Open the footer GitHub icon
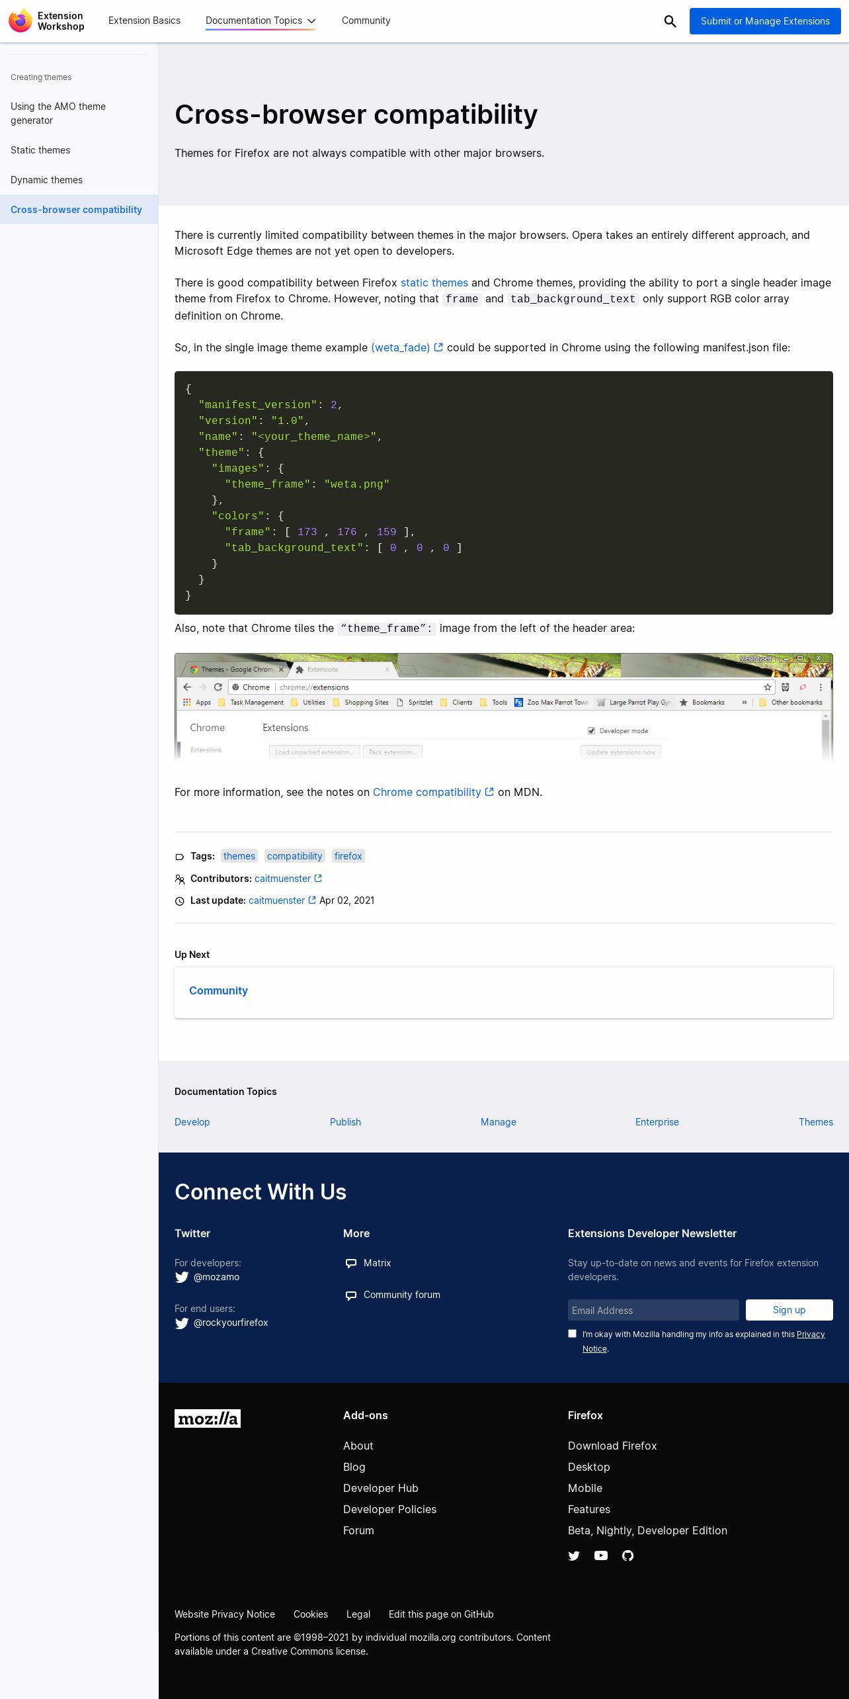The height and width of the screenshot is (1699, 849). [628, 1555]
